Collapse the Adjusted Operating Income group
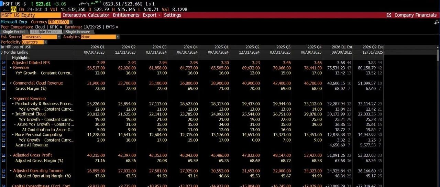Image resolution: width=440 pixels, height=187 pixels. click(11, 171)
